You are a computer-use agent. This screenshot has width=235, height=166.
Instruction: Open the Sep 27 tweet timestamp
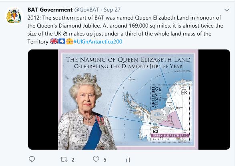pyautogui.click(x=112, y=10)
